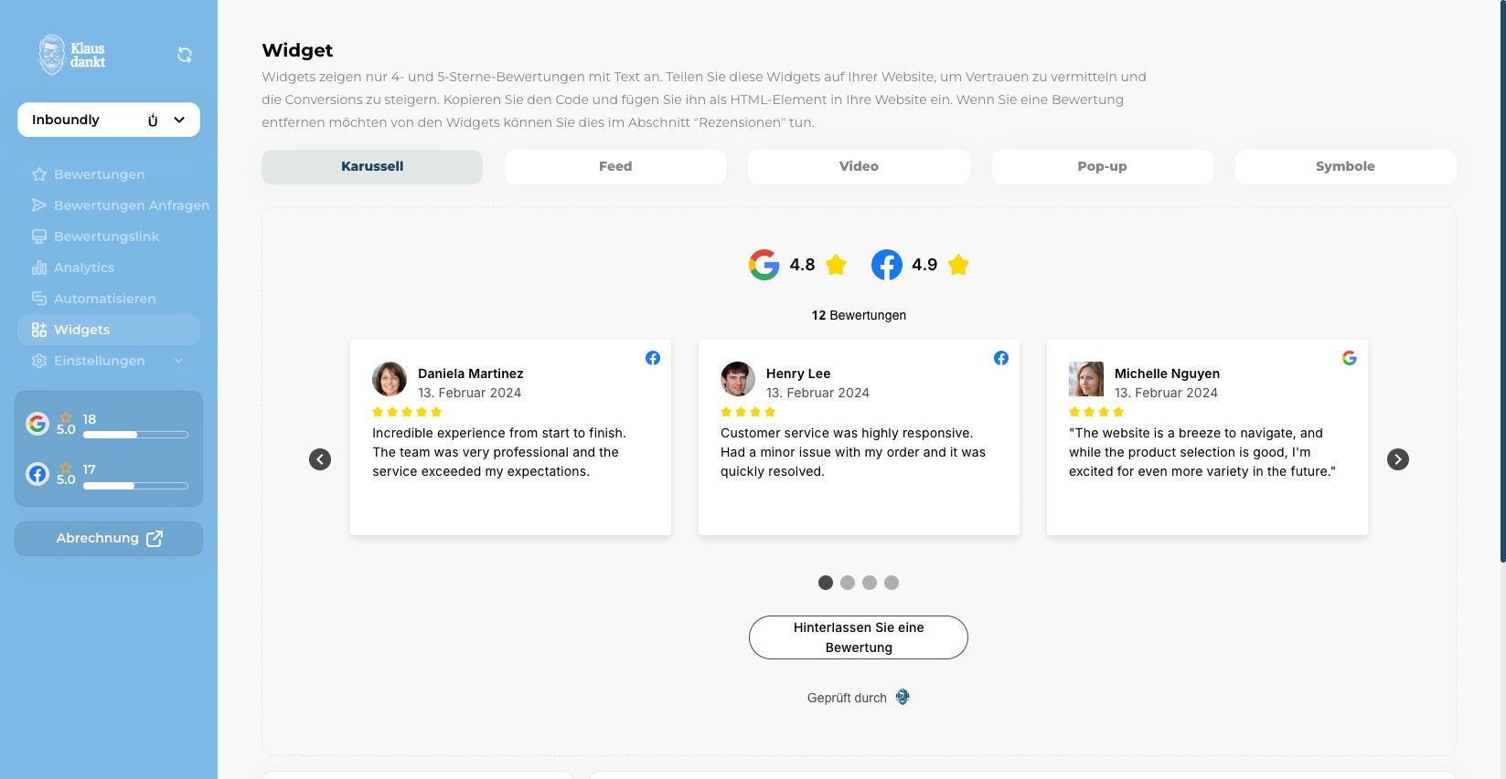This screenshot has width=1506, height=779.
Task: Select the third carousel pagination dot
Action: pyautogui.click(x=870, y=583)
